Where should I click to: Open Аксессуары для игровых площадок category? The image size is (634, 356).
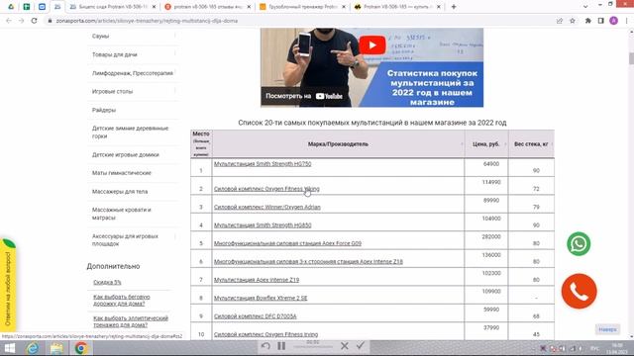pos(125,239)
